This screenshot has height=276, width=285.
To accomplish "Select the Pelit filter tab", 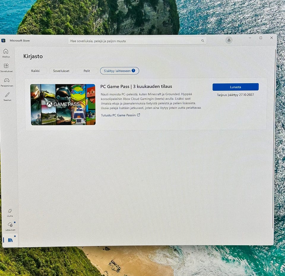I will (87, 71).
